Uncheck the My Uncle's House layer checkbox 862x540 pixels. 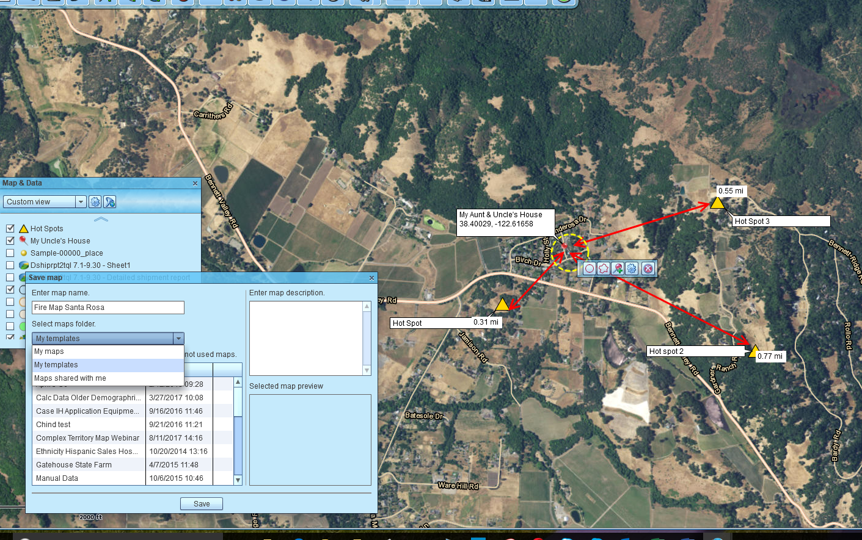(x=10, y=241)
